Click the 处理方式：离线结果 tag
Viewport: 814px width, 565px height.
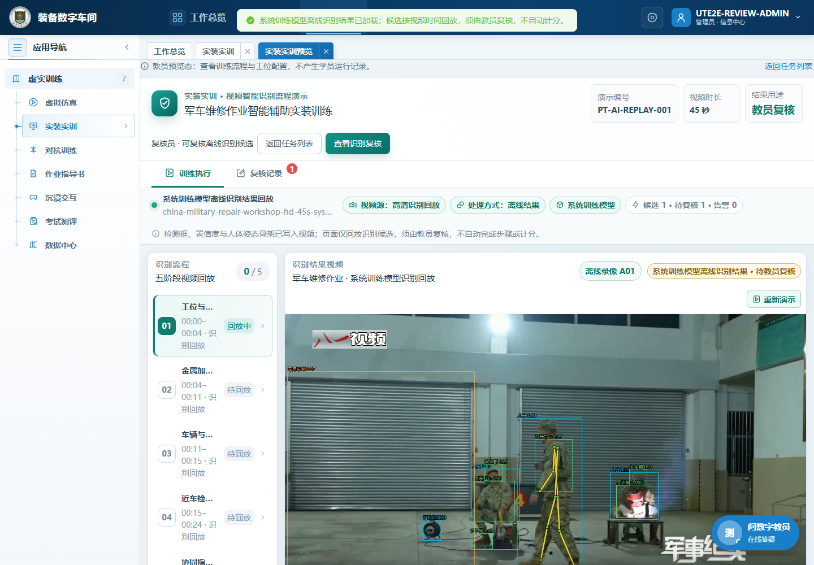pyautogui.click(x=498, y=205)
